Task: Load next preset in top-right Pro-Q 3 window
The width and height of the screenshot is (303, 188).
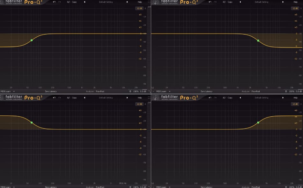Action: click(x=283, y=2)
